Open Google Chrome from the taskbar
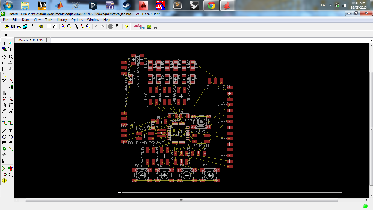 [211, 5]
